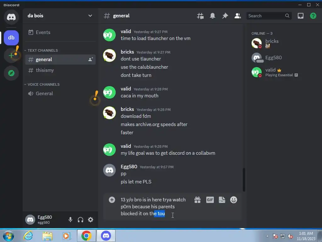Image resolution: width=322 pixels, height=242 pixels.
Task: Open User Settings gear icon
Action: (x=91, y=220)
